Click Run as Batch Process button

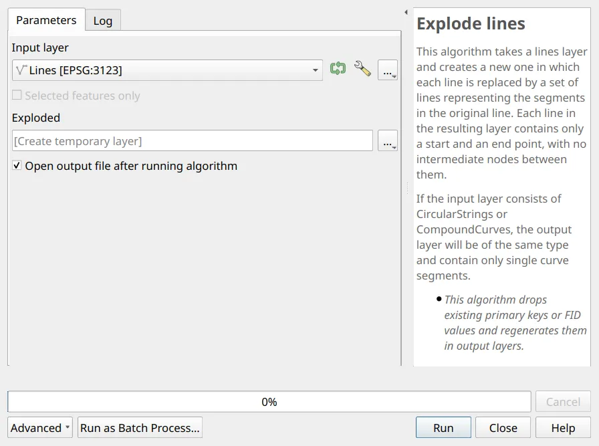click(x=140, y=428)
